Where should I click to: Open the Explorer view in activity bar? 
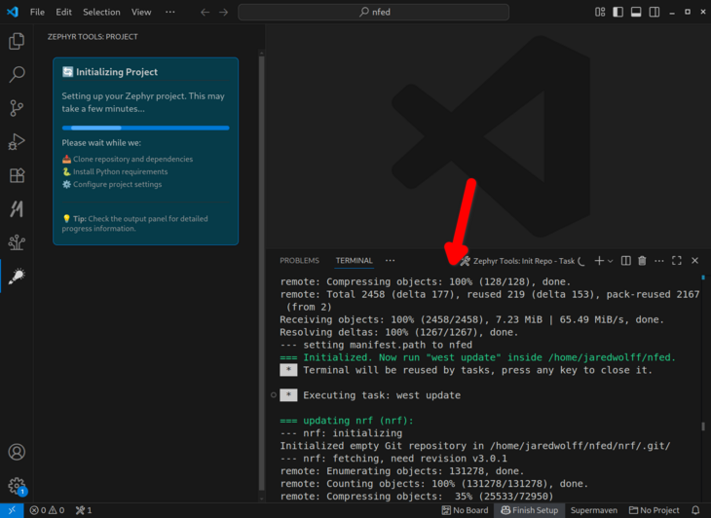point(17,41)
